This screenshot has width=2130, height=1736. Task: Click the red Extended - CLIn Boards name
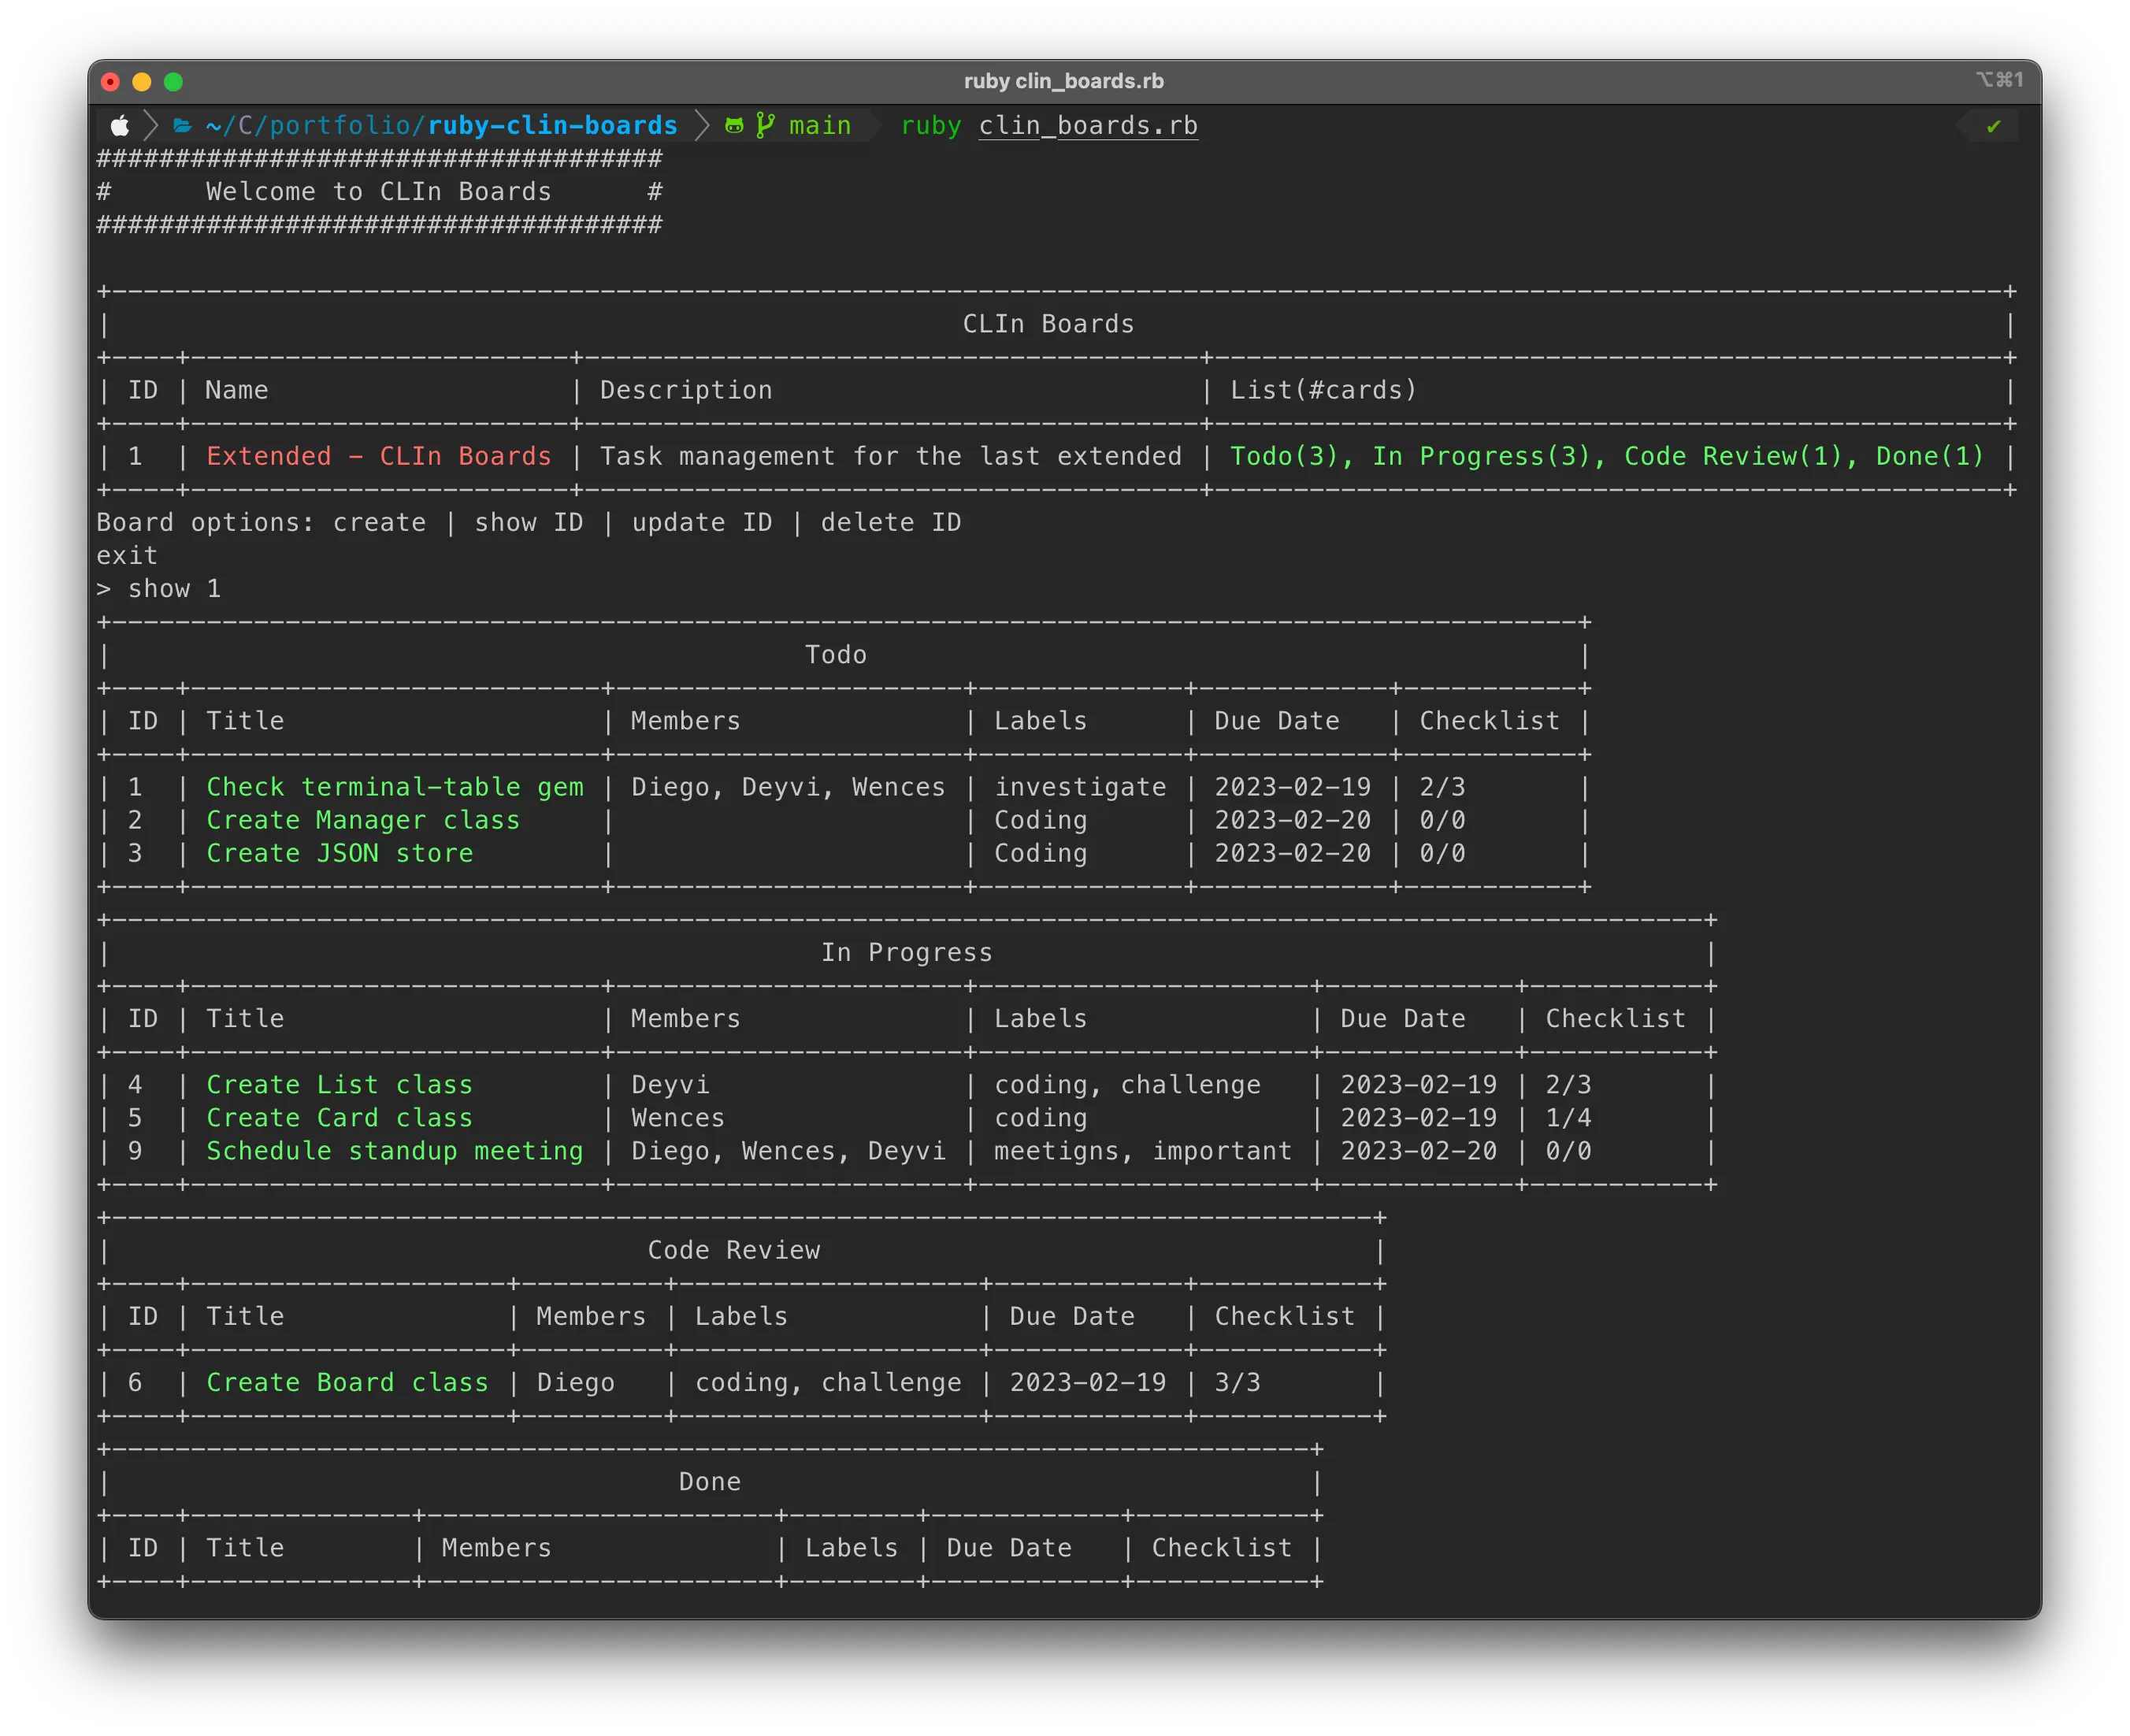tap(379, 457)
